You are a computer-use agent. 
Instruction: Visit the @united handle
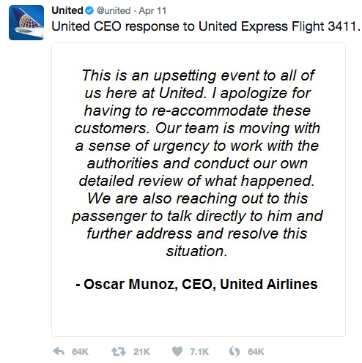(x=114, y=11)
